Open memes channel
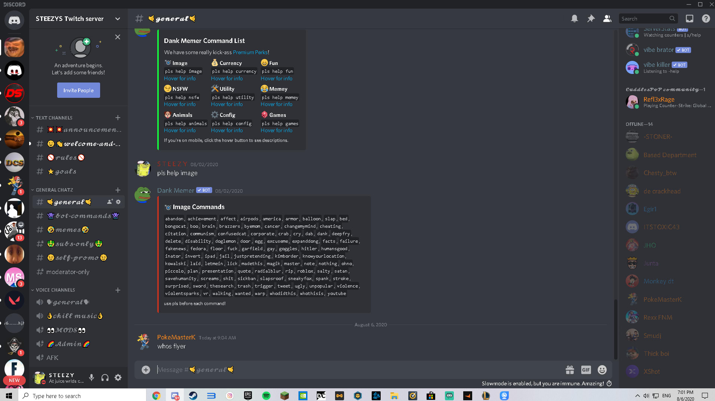Screen dimensions: 715x401 78,230
